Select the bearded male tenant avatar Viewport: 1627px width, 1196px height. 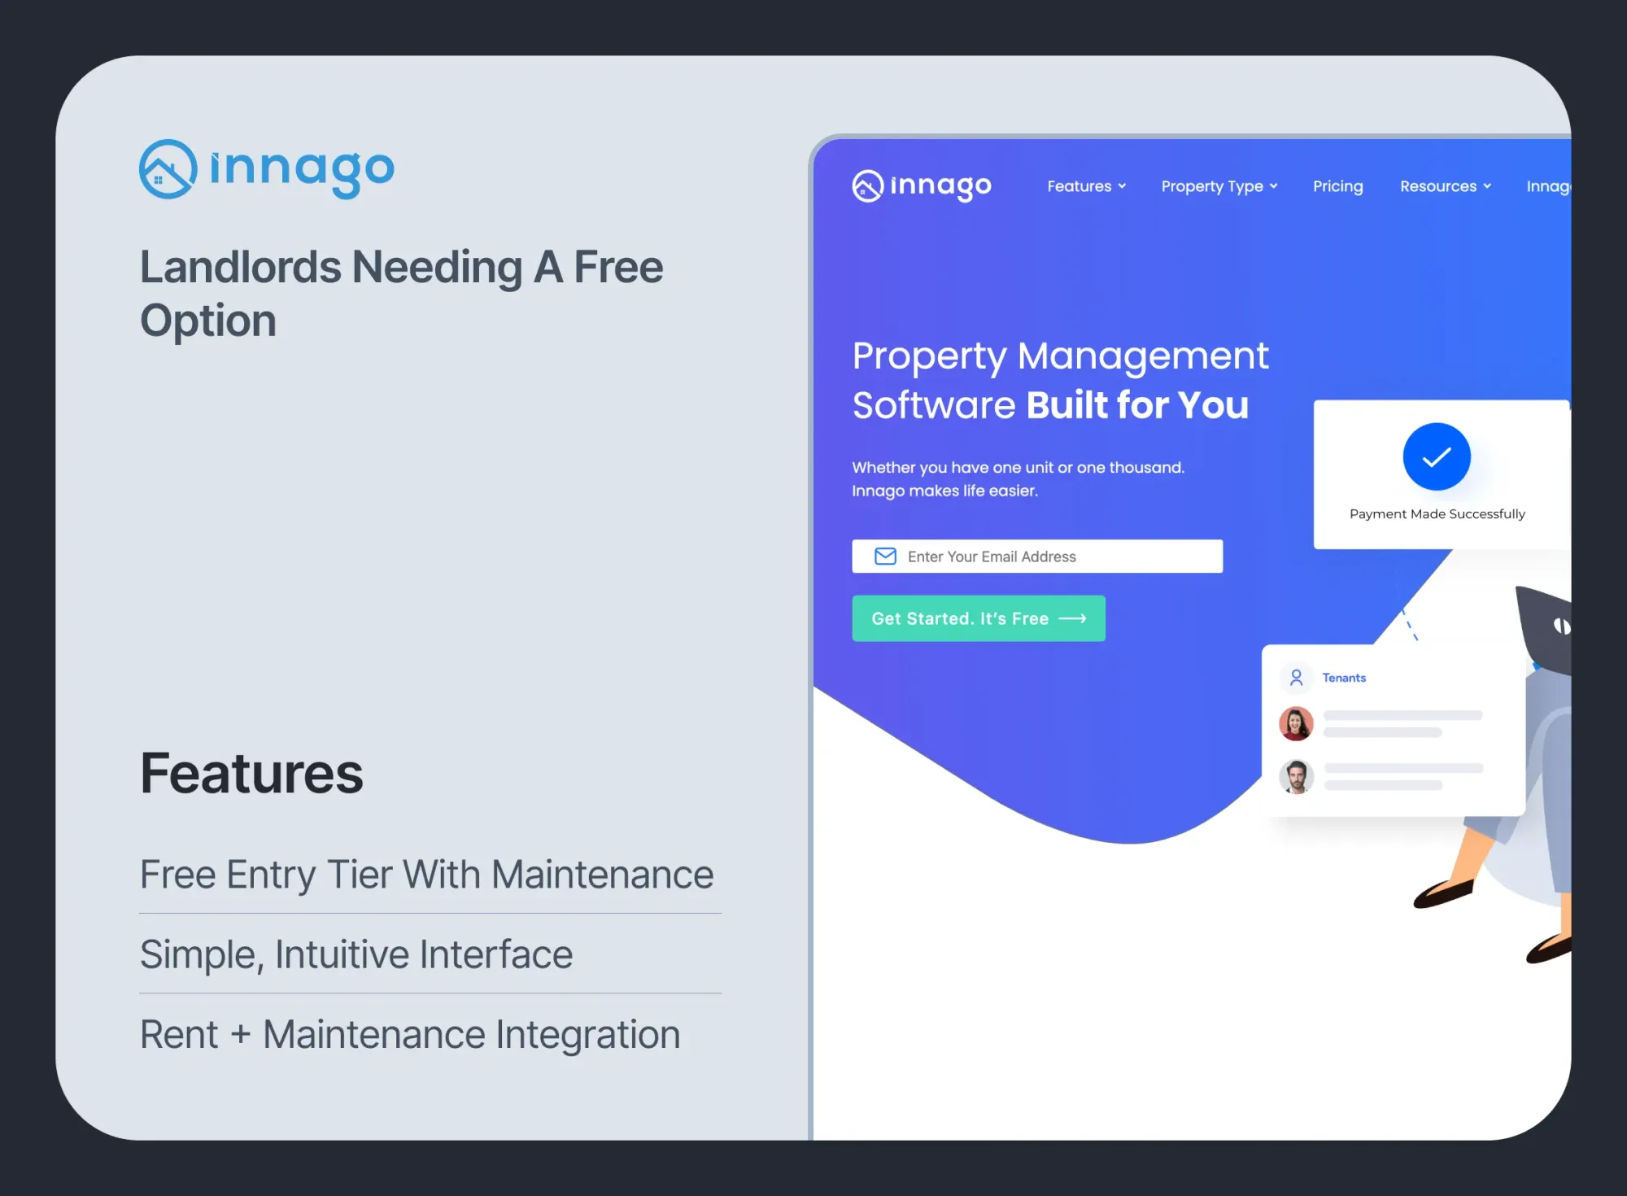[x=1296, y=776]
